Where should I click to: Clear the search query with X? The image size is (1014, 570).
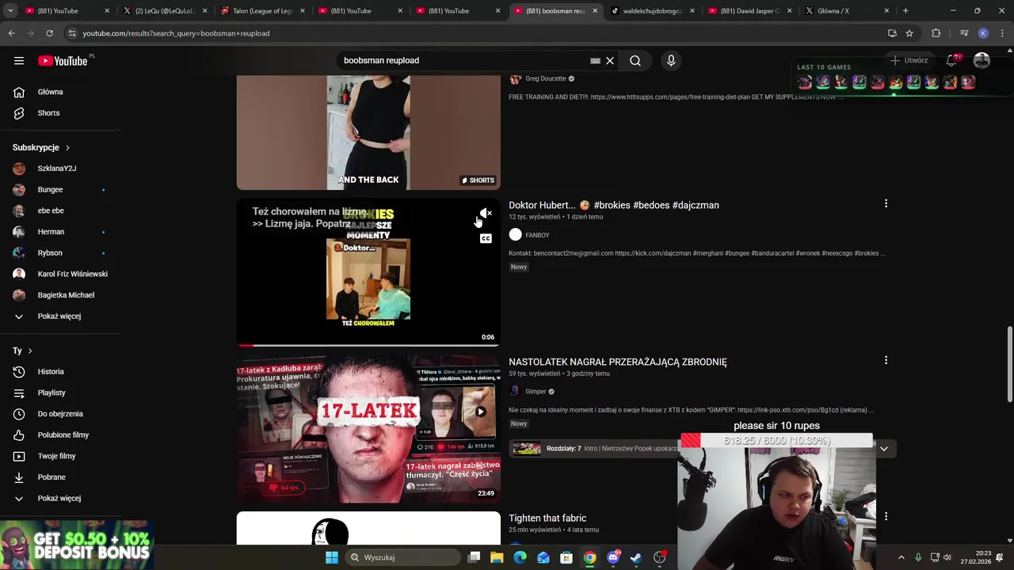pos(610,60)
